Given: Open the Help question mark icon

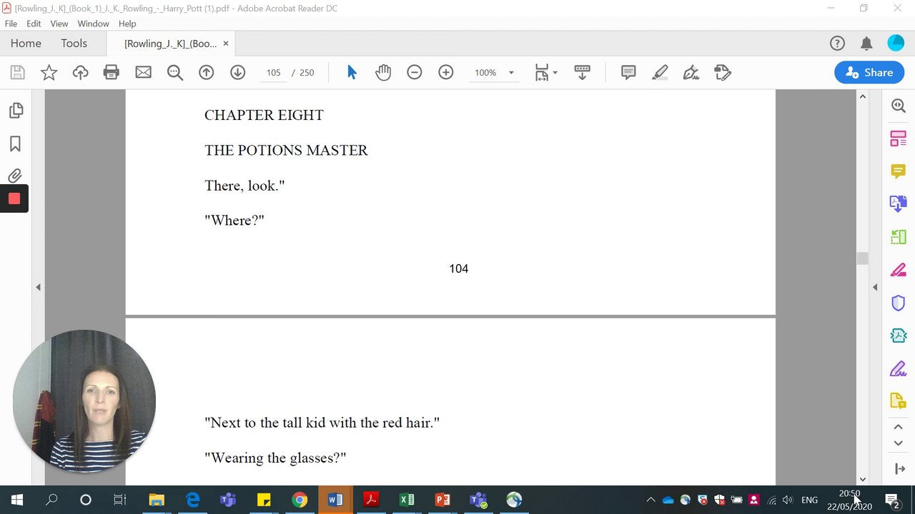Looking at the screenshot, I should tap(837, 44).
